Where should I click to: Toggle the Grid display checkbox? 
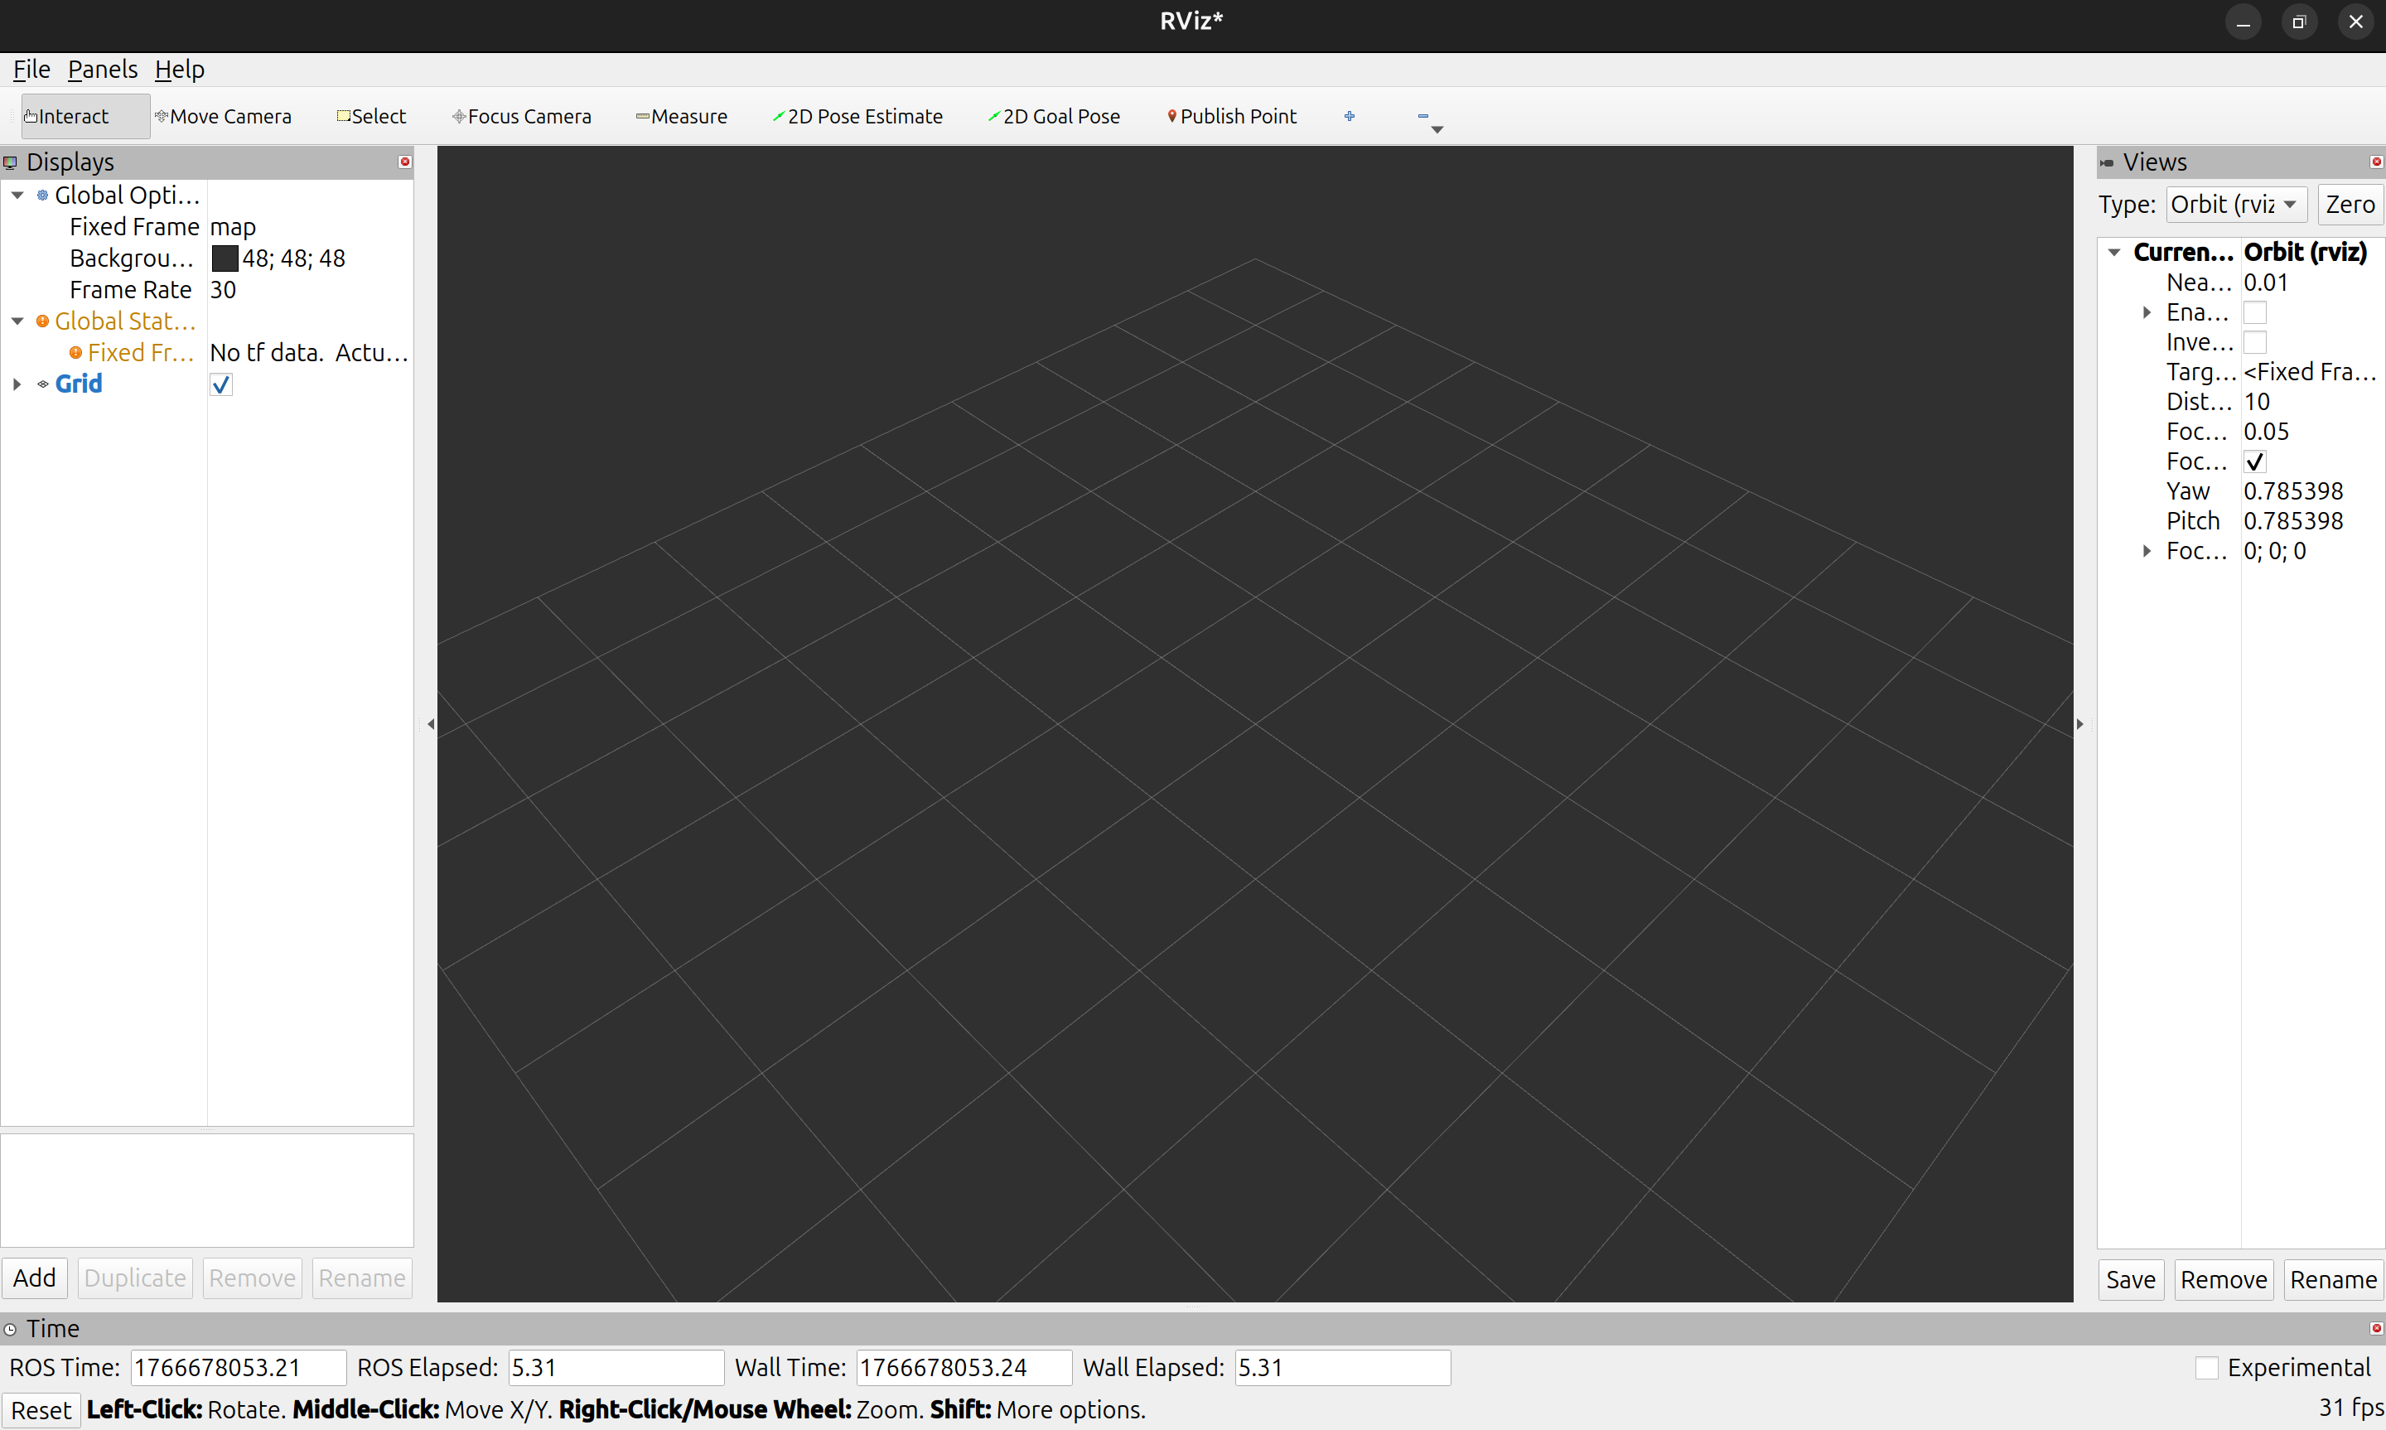click(220, 385)
